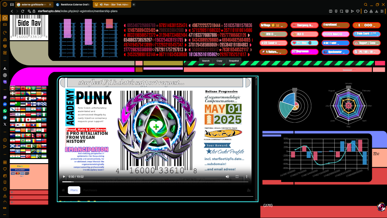The image size is (387, 218).
Task: Play the support request video
Action: point(64,177)
